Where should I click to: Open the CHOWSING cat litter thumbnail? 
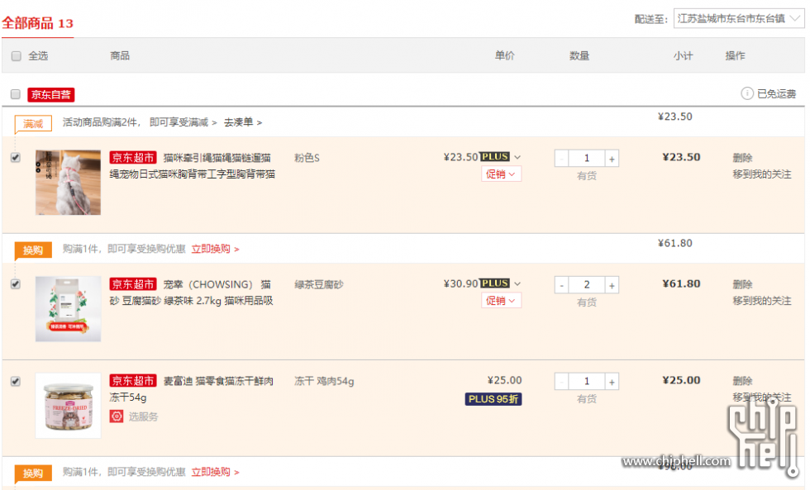68,309
